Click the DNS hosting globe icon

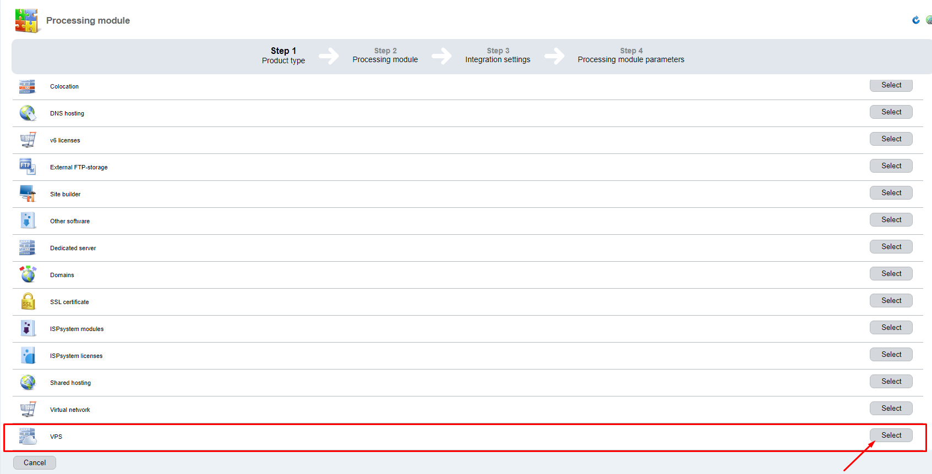pos(28,113)
